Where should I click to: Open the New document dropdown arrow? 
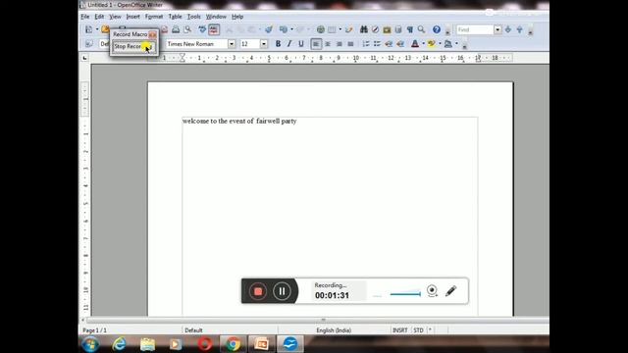pos(97,29)
